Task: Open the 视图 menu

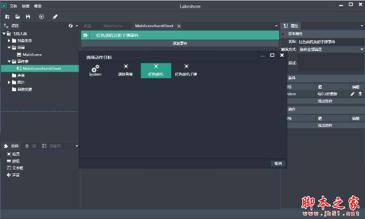Action: point(26,6)
